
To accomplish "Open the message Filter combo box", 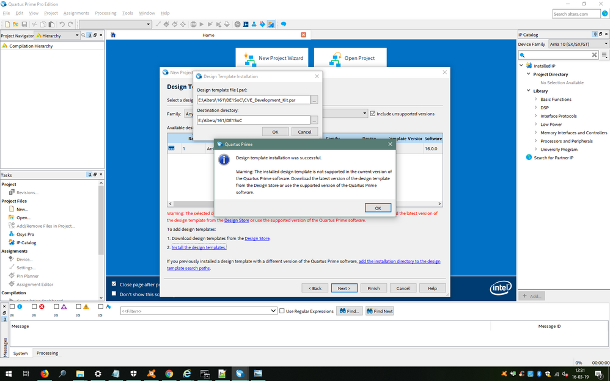I will click(199, 311).
